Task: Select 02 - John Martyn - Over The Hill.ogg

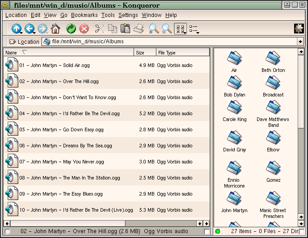Action: coord(107,81)
